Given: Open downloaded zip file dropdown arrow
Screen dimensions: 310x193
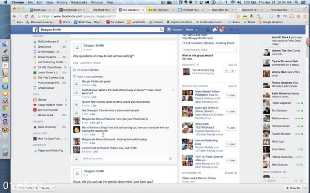Looking at the screenshot, I should pos(54,188).
